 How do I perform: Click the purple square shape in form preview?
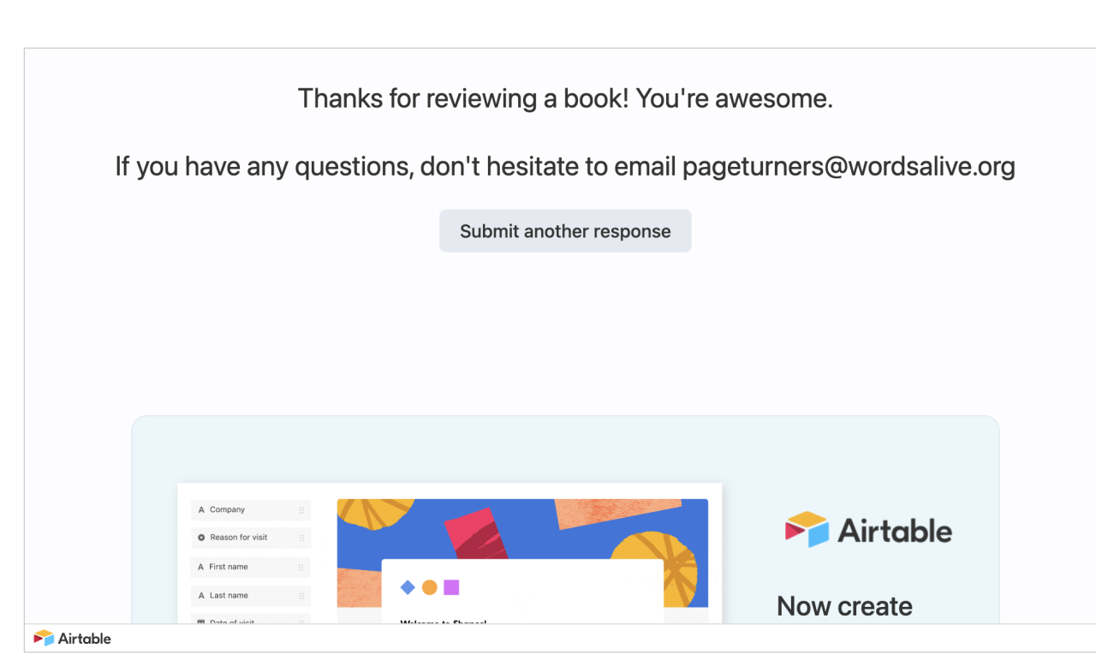pyautogui.click(x=451, y=587)
